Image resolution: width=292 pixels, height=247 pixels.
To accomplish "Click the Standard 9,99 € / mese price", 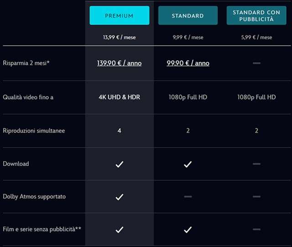I will [x=188, y=37].
